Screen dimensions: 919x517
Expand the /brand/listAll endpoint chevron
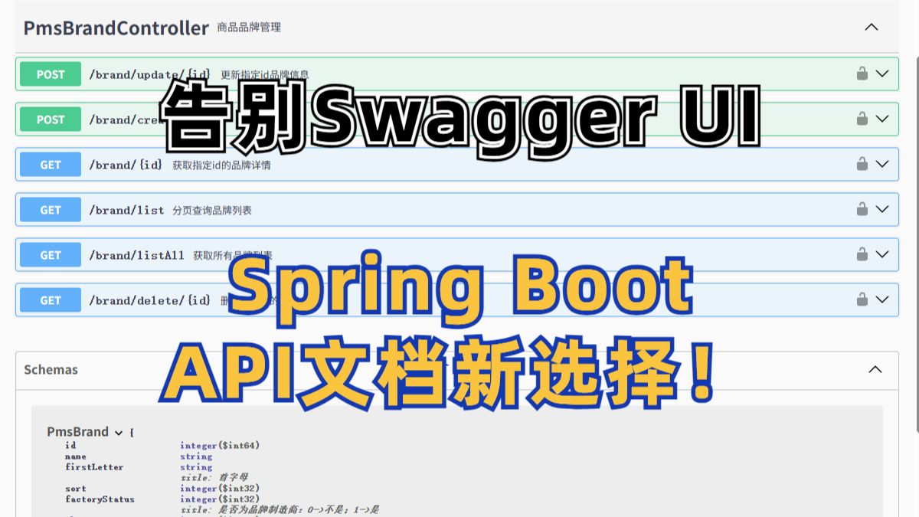point(882,254)
